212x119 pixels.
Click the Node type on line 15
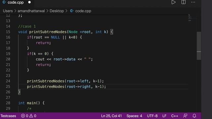[x=73, y=32]
